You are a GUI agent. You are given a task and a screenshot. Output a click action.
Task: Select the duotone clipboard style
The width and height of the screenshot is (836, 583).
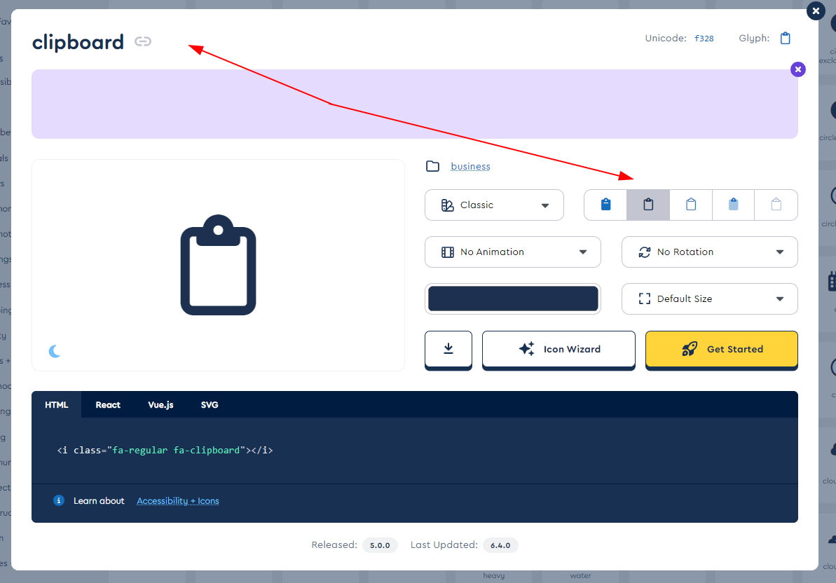click(x=734, y=205)
